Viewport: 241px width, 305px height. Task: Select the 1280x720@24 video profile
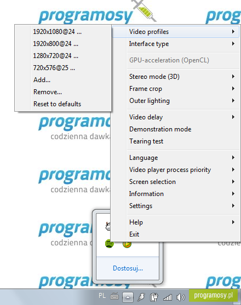tap(63, 56)
